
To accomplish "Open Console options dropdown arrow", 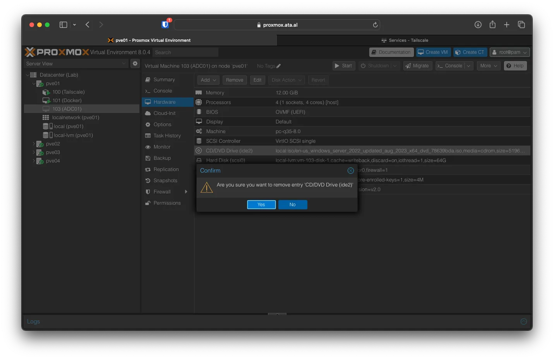I will (469, 66).
